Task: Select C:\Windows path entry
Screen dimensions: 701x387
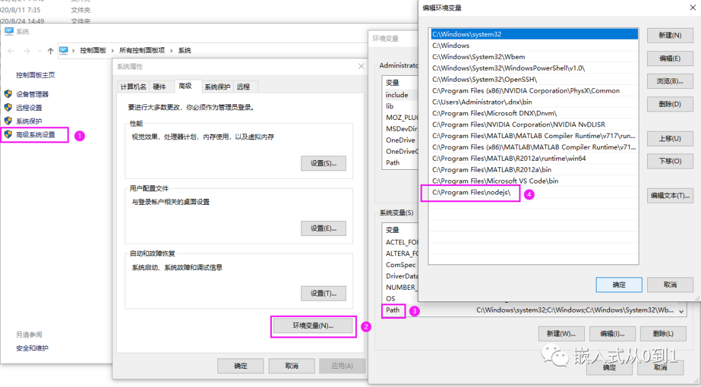Action: 534,45
